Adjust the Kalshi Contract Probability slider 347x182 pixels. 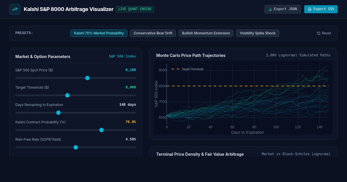[75, 130]
